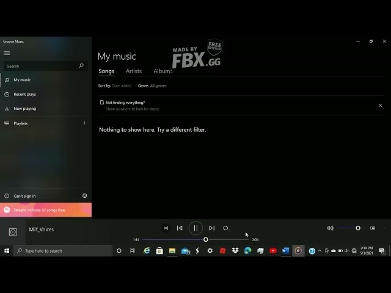Create a new playlist with the plus icon
This screenshot has height=293, width=391.
tap(84, 123)
